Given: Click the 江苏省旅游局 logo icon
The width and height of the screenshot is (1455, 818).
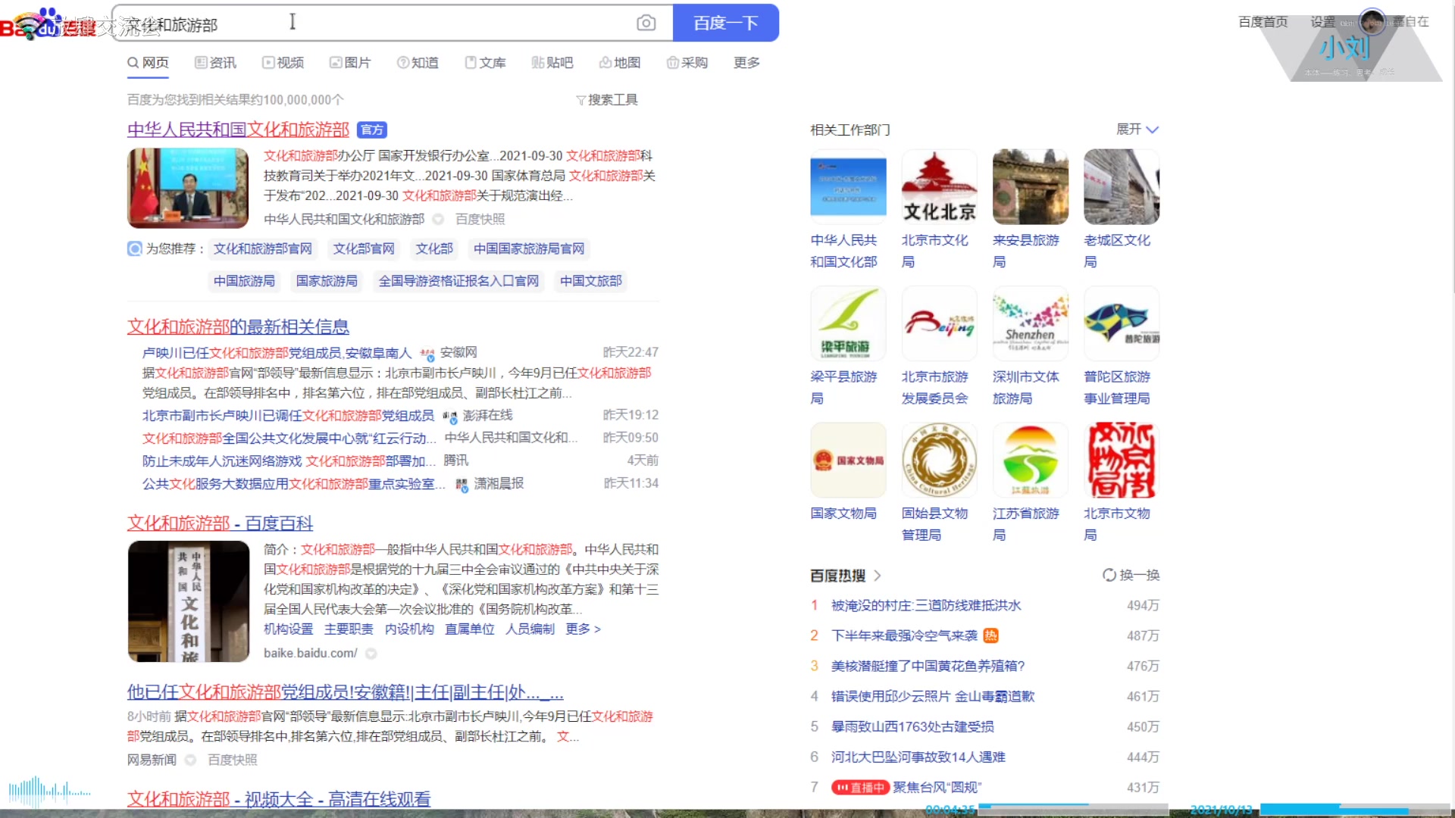Looking at the screenshot, I should click(x=1030, y=460).
